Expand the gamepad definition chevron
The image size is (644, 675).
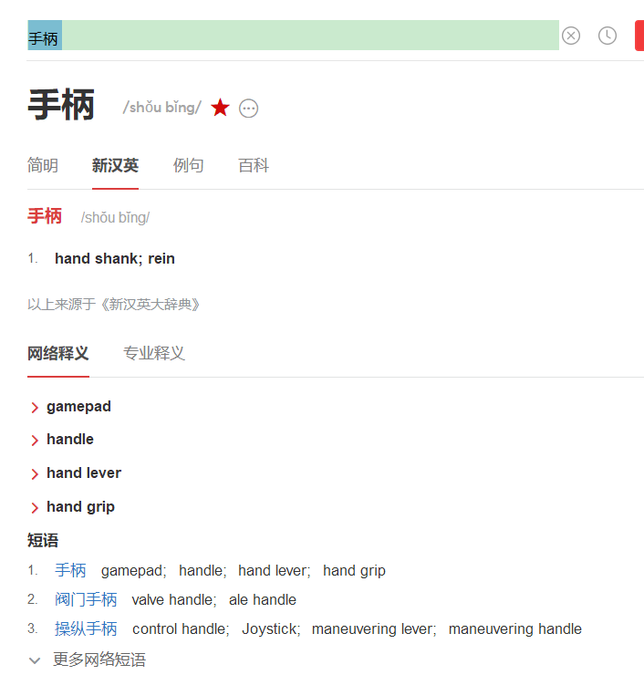pyautogui.click(x=35, y=407)
